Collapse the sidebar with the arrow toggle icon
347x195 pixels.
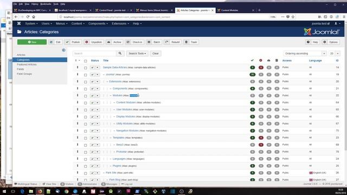pos(64,50)
